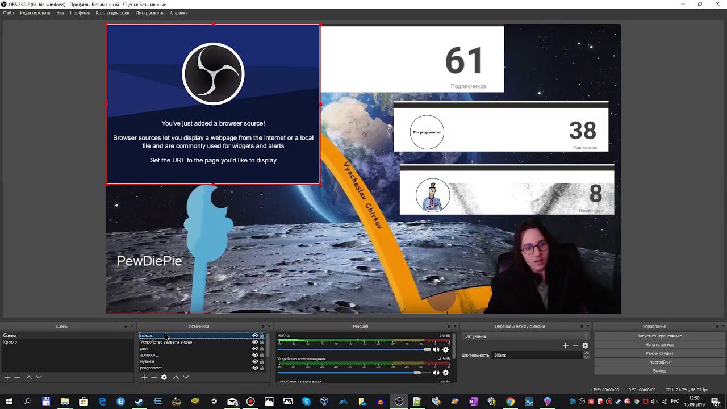This screenshot has height=409, width=727.
Task: Open Google Chrome from the taskbar
Action: click(511, 402)
